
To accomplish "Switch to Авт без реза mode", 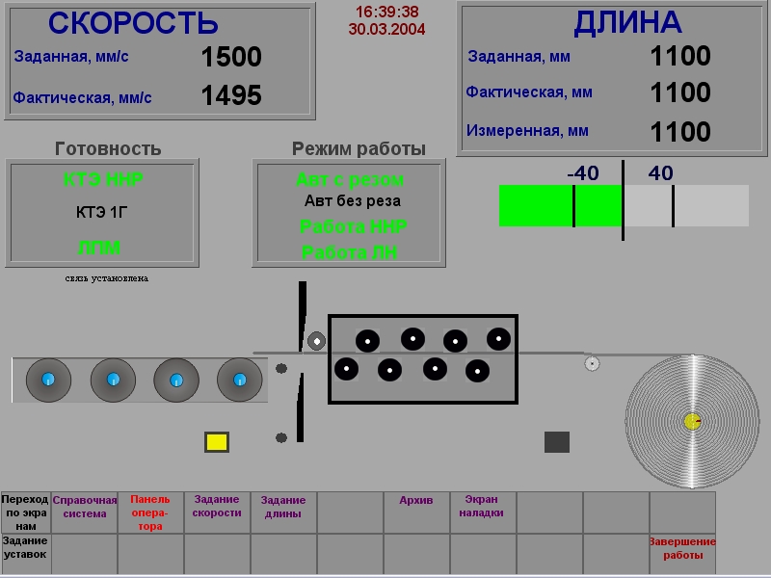I will tap(352, 200).
